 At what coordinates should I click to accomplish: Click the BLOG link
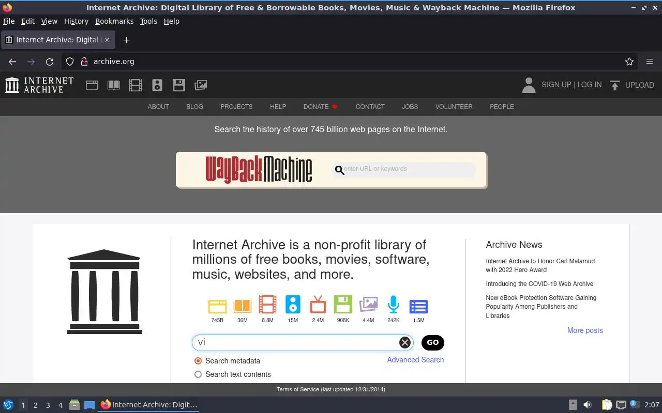(194, 107)
